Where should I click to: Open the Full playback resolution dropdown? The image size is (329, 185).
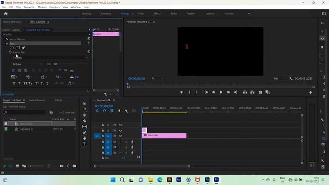pyautogui.click(x=279, y=78)
